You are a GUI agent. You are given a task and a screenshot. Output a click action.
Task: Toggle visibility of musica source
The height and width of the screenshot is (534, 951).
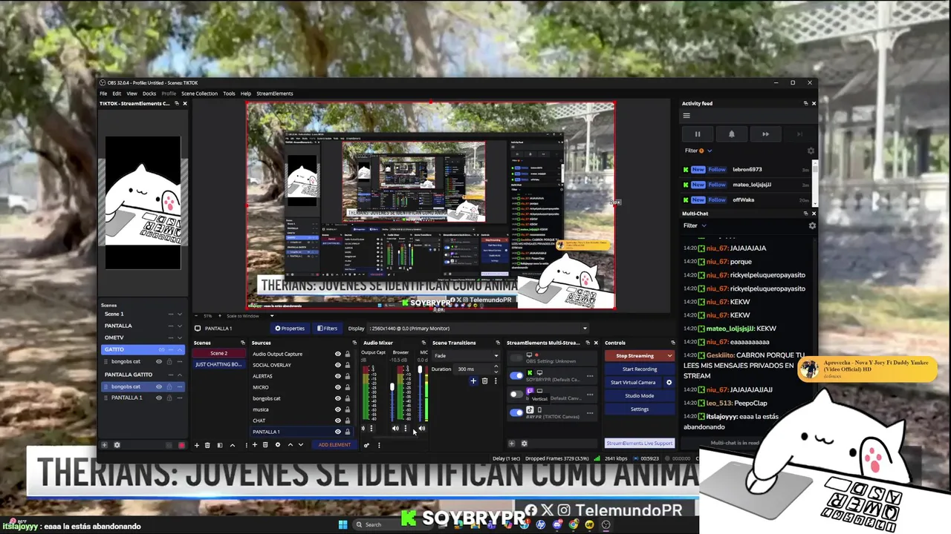(337, 409)
